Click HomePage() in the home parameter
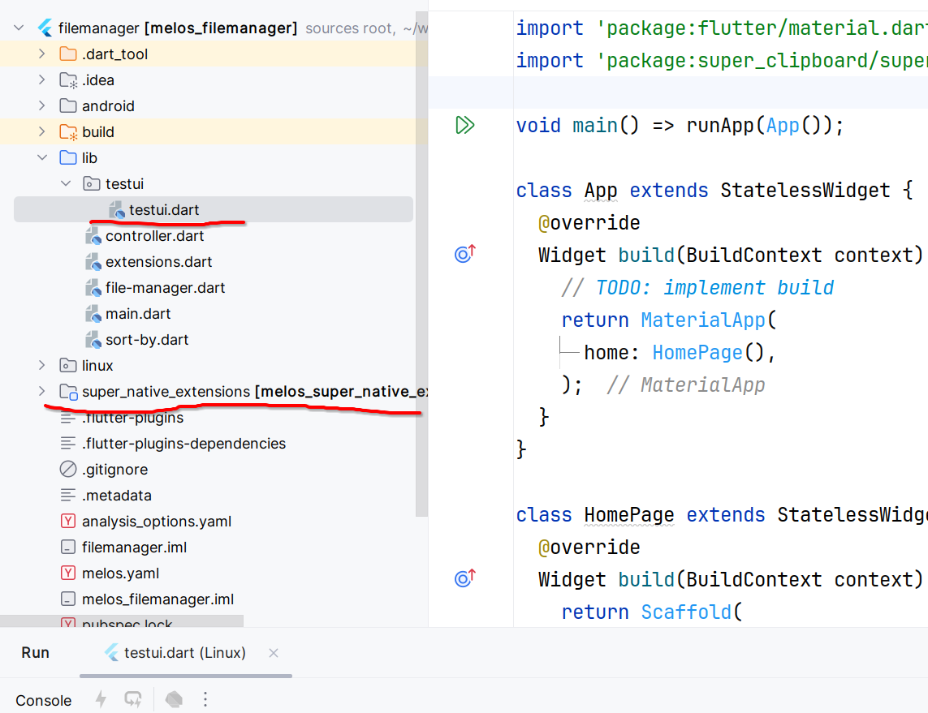This screenshot has width=928, height=713. tap(708, 352)
